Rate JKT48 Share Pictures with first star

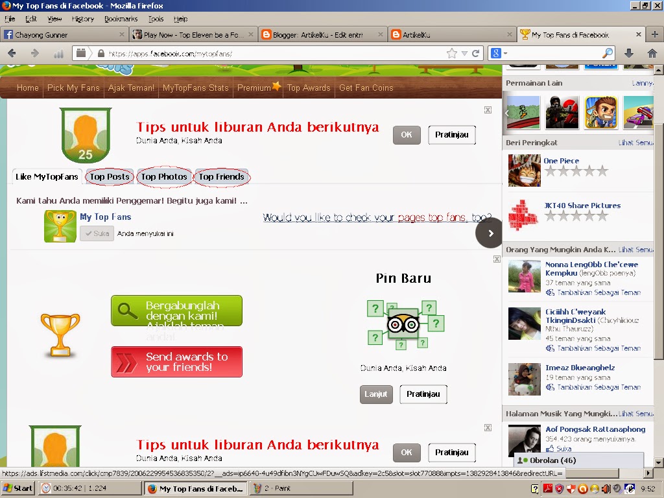click(x=550, y=216)
